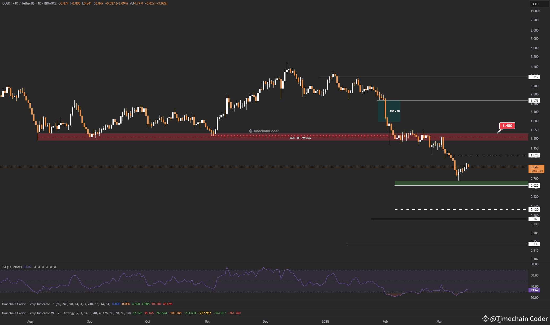Click the 0.420 dashed level label
Viewport: 550px width, 325px height.
click(534, 210)
